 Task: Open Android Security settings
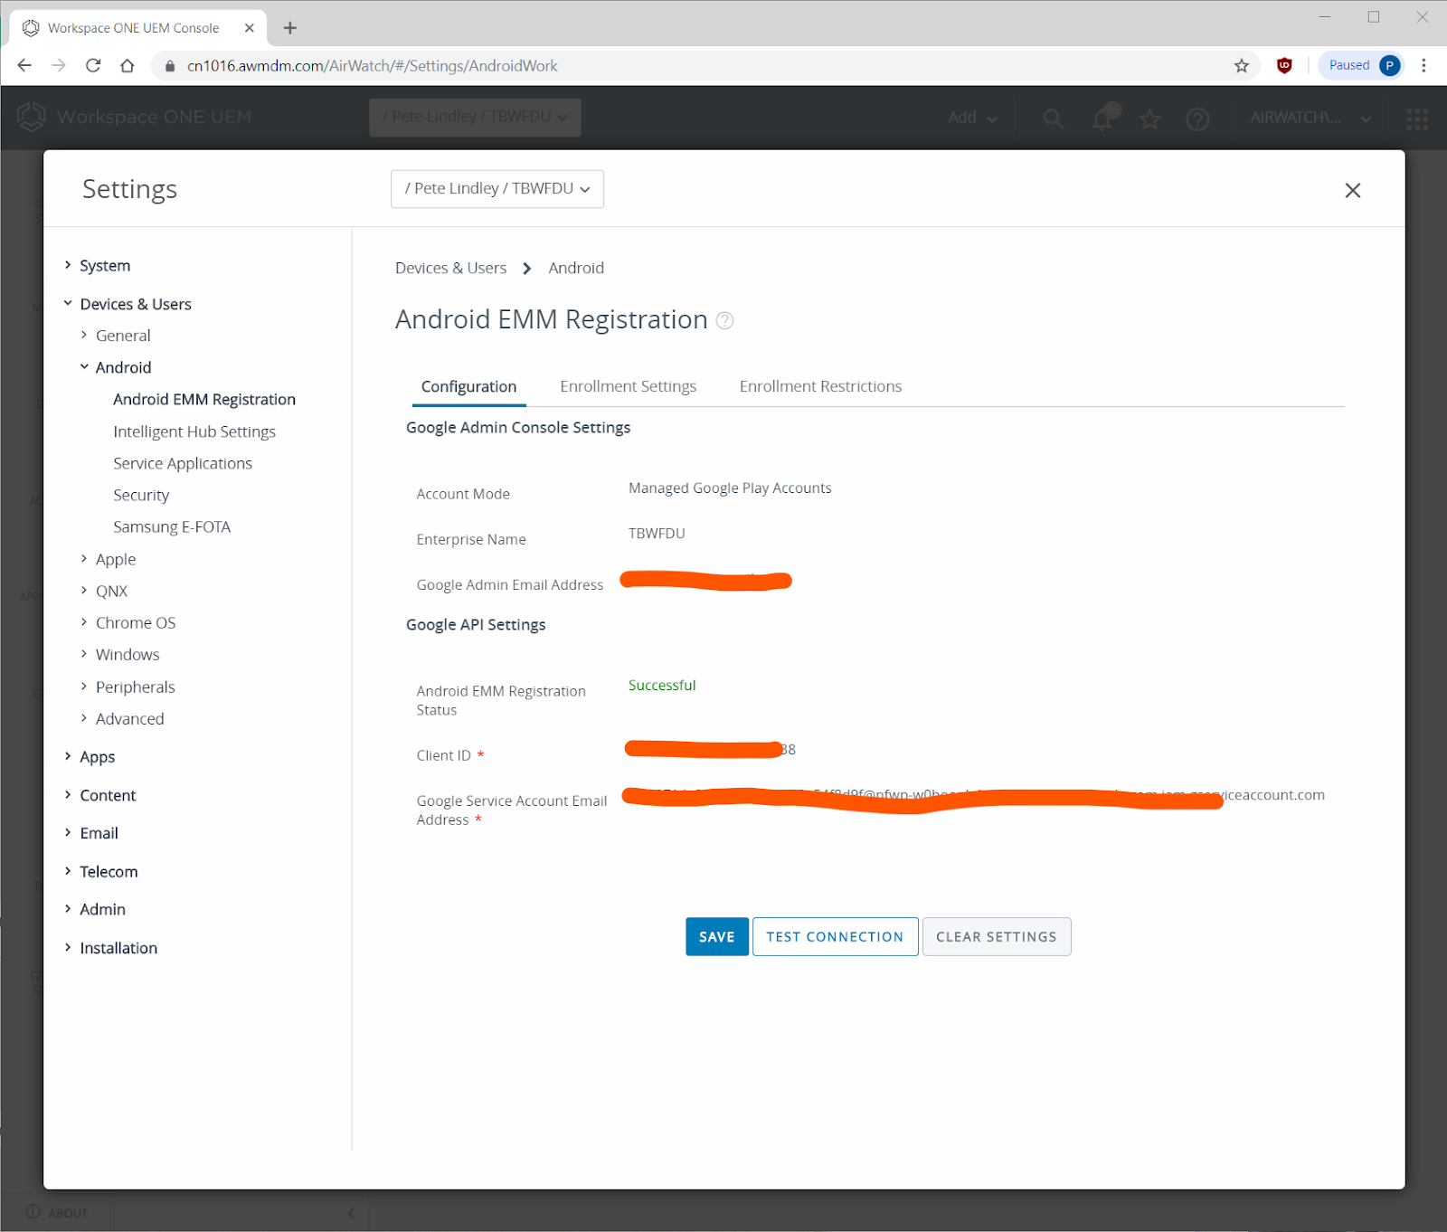click(141, 495)
